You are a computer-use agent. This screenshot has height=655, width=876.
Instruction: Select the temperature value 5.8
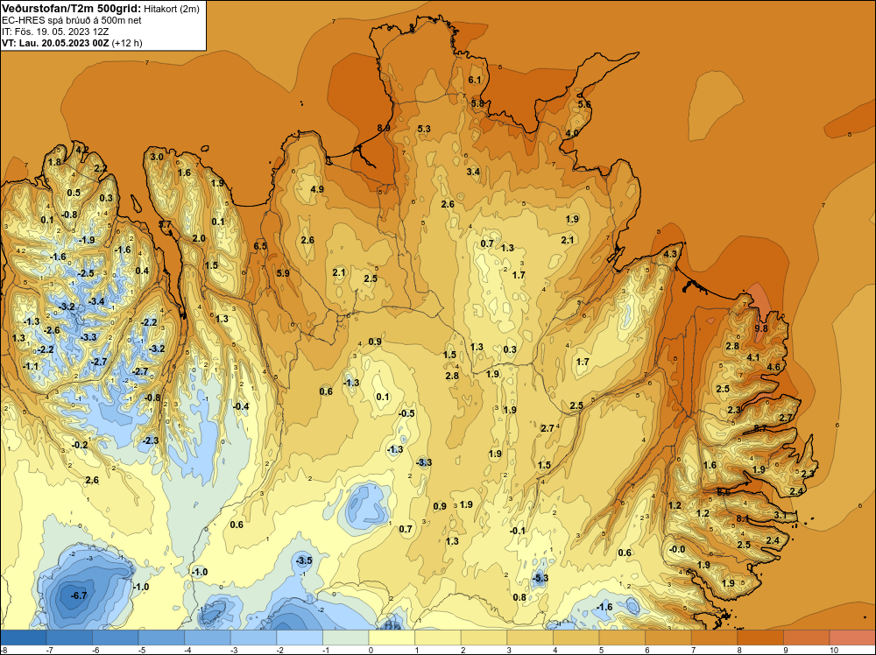click(x=477, y=103)
